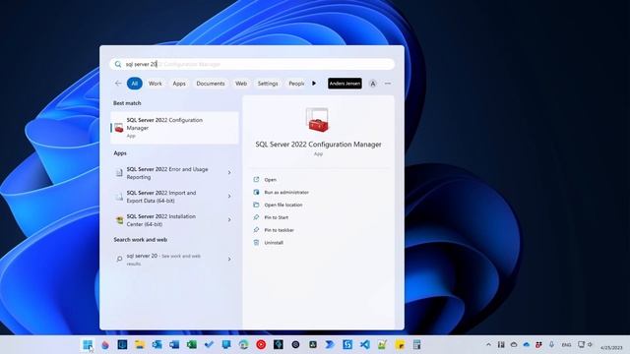Select the All filter tab

point(135,84)
